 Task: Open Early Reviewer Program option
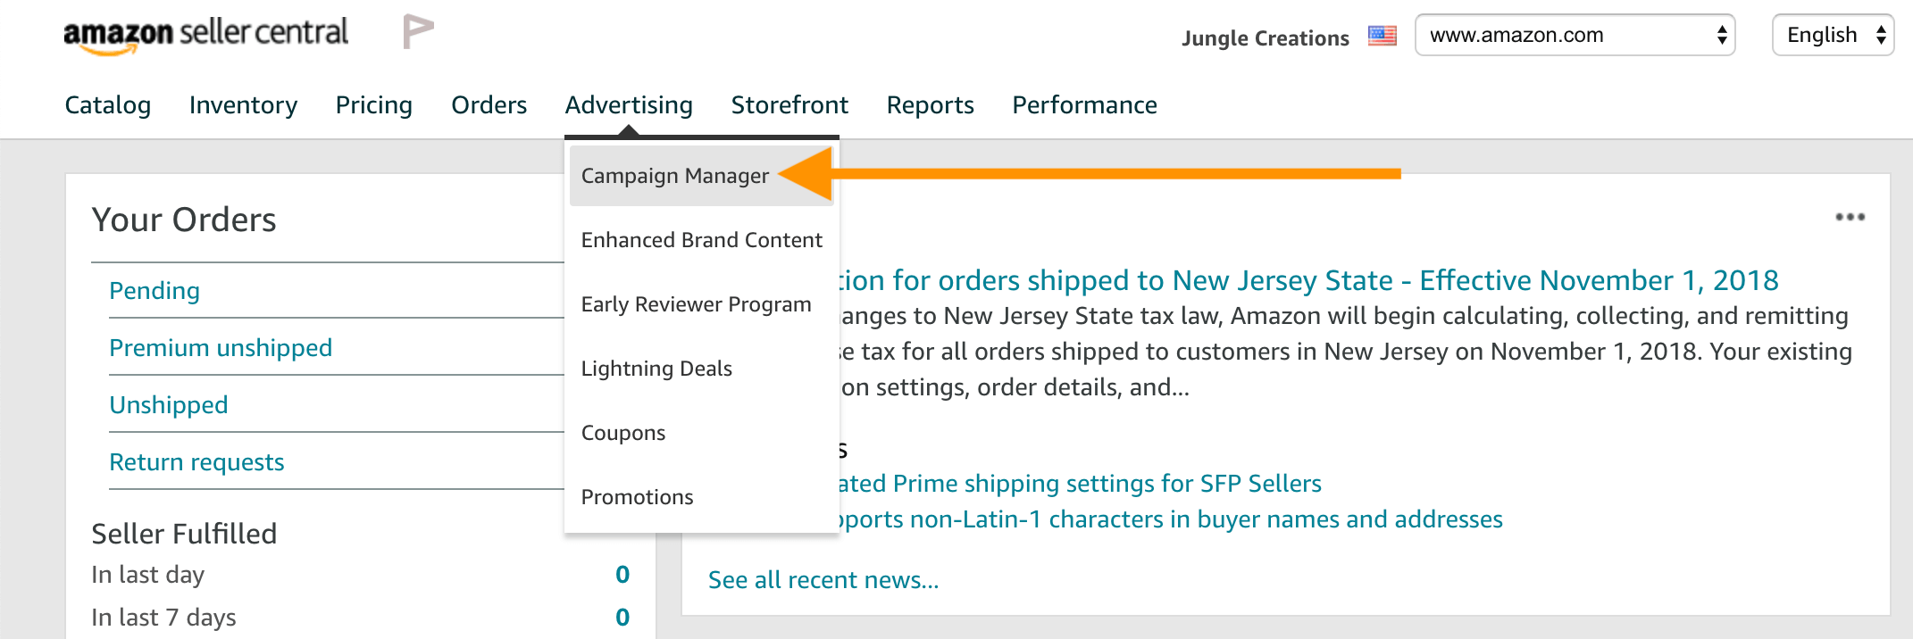point(696,304)
